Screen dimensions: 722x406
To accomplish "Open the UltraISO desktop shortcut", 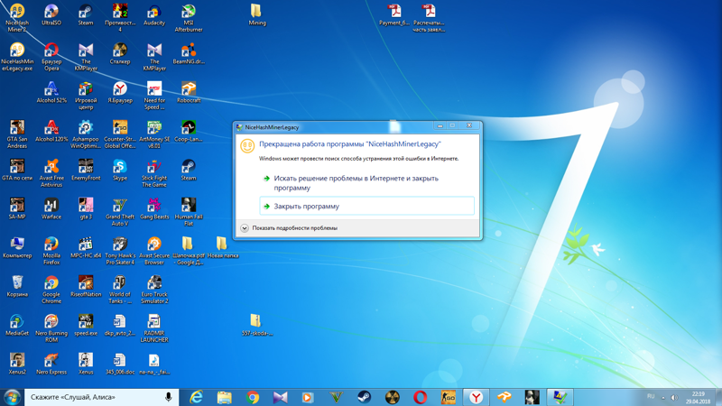I will click(x=51, y=14).
